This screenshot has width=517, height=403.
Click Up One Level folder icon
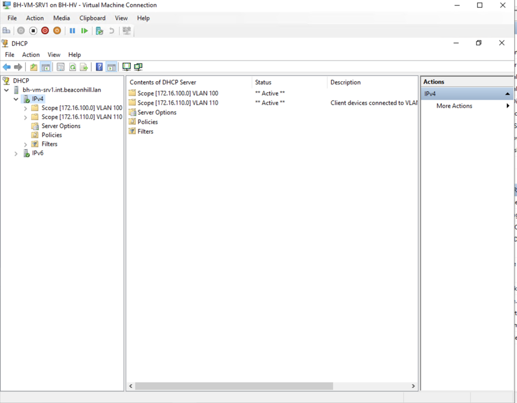click(34, 67)
